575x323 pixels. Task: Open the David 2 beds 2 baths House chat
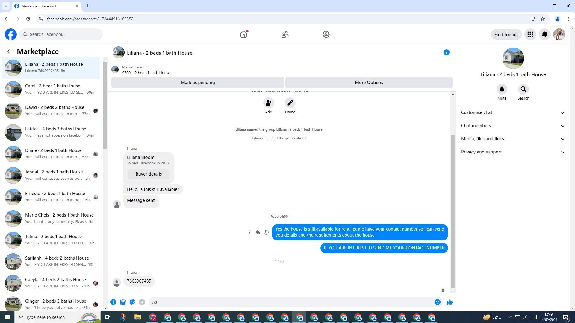tap(54, 111)
